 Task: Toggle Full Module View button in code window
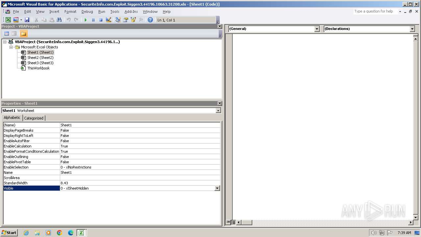point(233,223)
